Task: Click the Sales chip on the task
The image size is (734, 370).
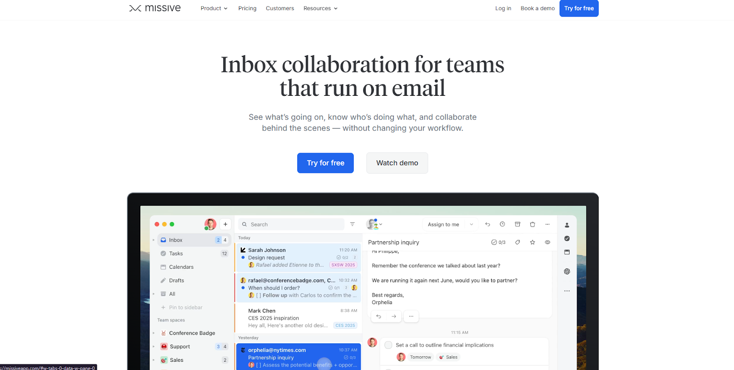Action: (448, 357)
